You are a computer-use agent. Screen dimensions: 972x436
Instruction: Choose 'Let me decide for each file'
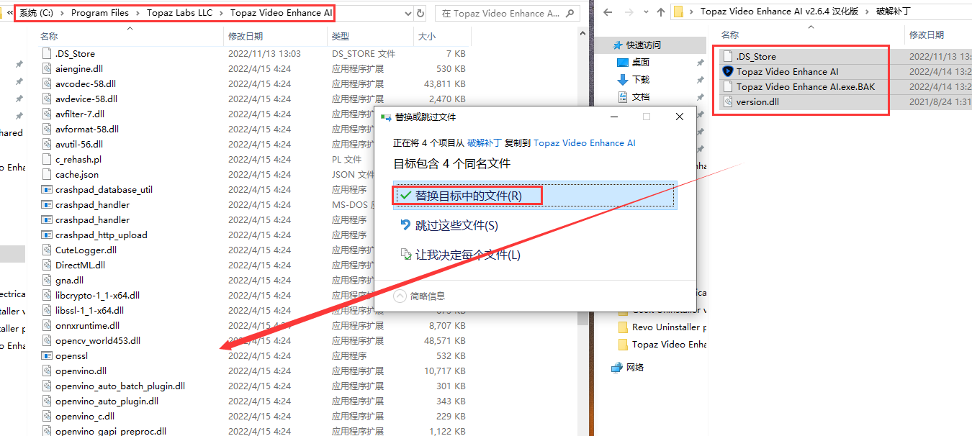(x=467, y=255)
